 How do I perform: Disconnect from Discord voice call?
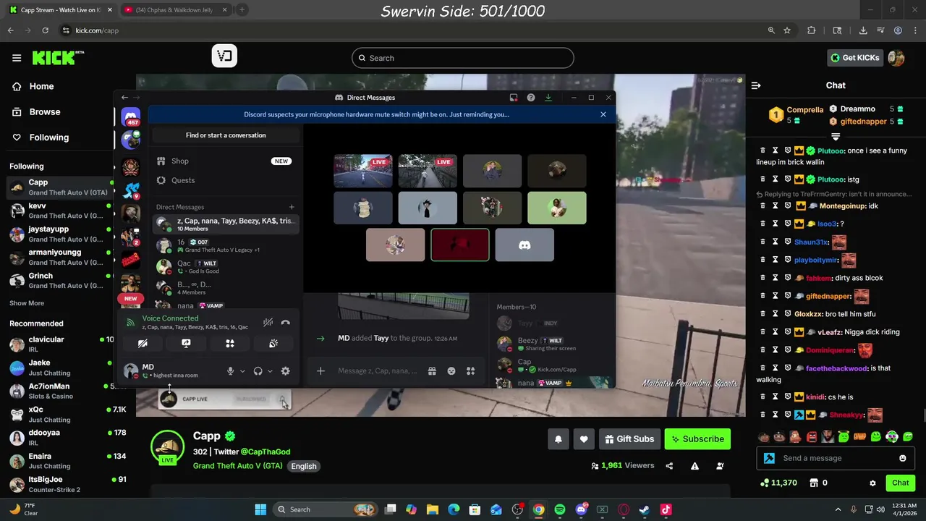(286, 323)
